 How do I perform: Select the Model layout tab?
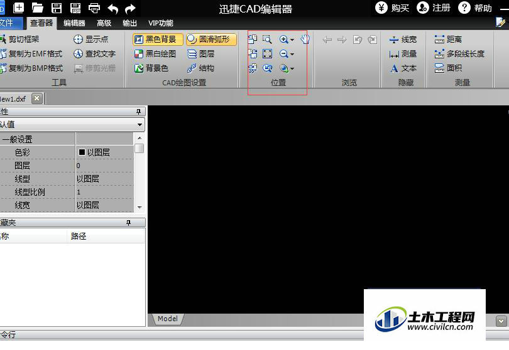pos(168,319)
